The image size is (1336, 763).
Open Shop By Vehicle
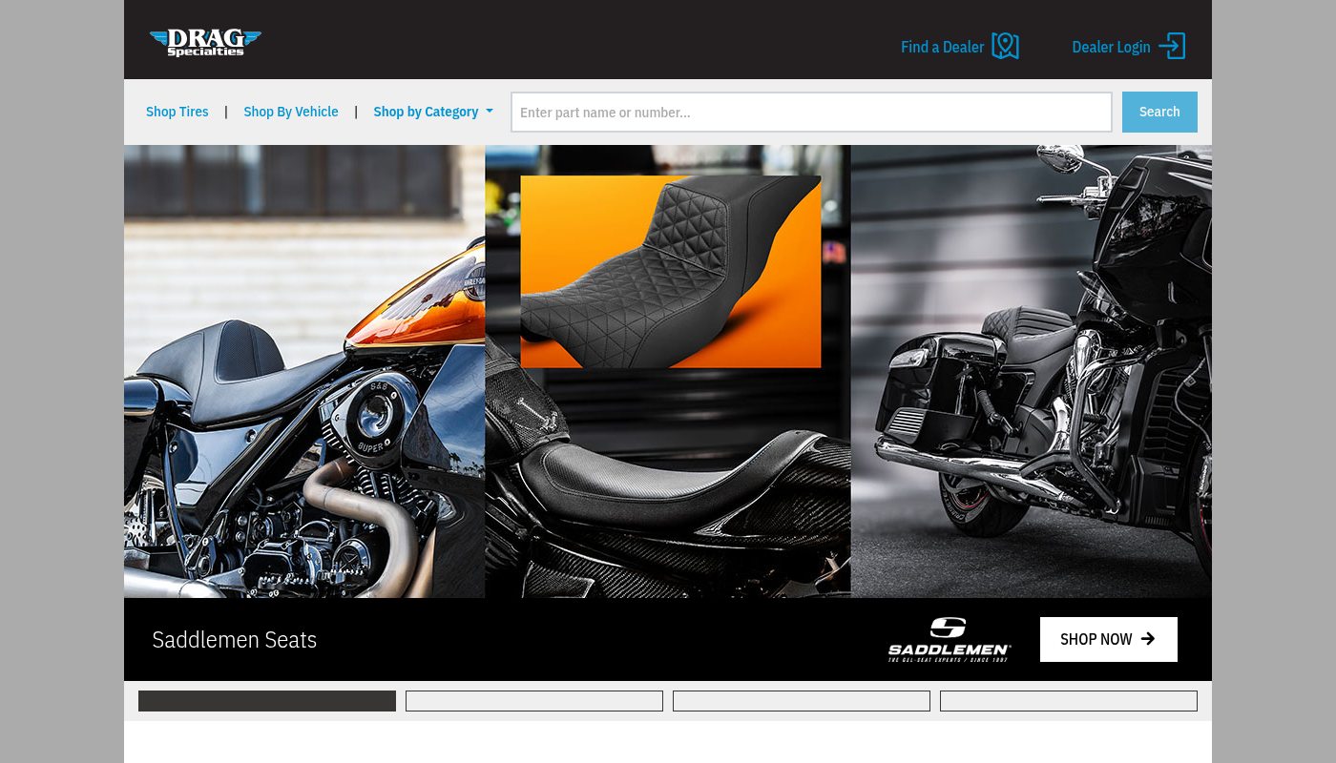[x=291, y=112]
